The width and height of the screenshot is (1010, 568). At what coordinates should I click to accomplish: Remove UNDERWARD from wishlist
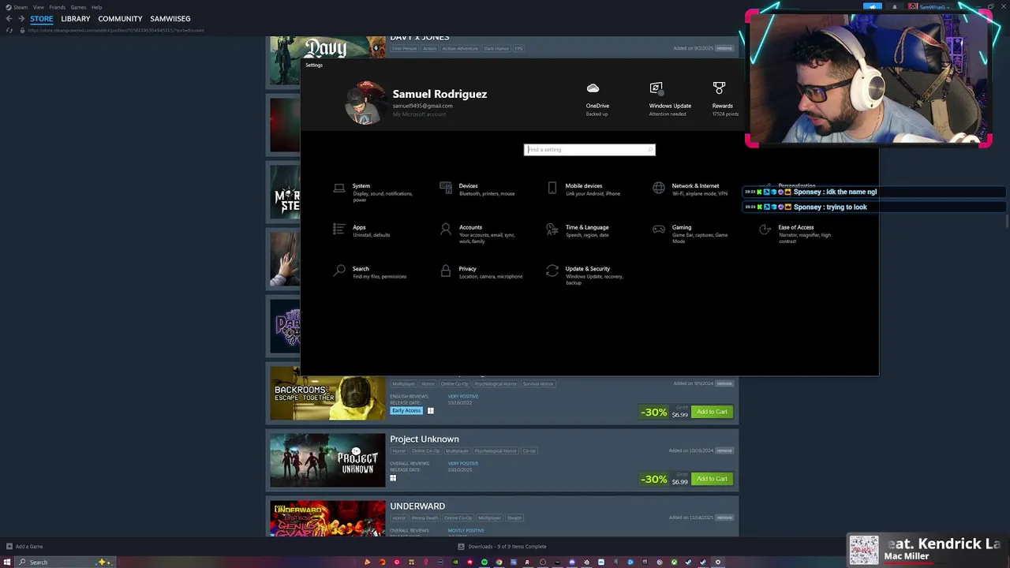pos(724,518)
